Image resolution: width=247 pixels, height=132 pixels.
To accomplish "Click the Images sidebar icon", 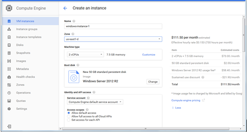I will (9, 61).
